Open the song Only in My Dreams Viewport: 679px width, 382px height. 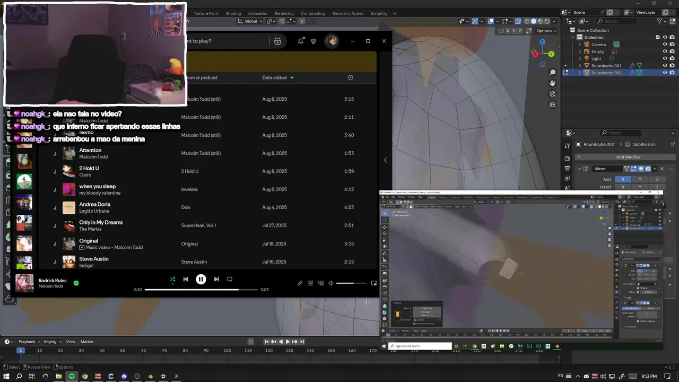pyautogui.click(x=101, y=222)
